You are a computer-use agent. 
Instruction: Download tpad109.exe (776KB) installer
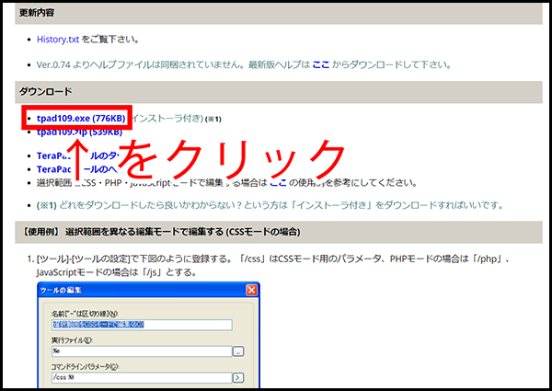[x=81, y=119]
